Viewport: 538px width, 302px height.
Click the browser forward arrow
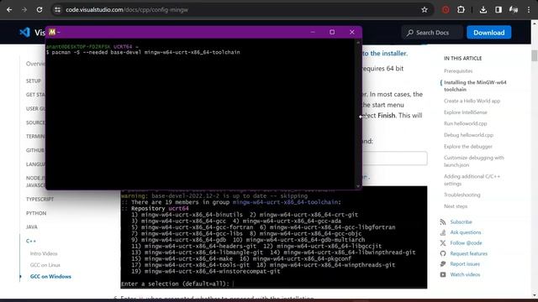[24, 10]
